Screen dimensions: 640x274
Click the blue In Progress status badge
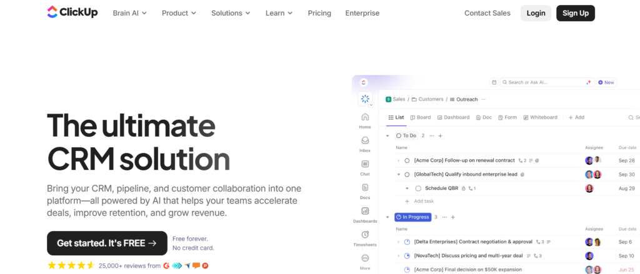(x=412, y=217)
